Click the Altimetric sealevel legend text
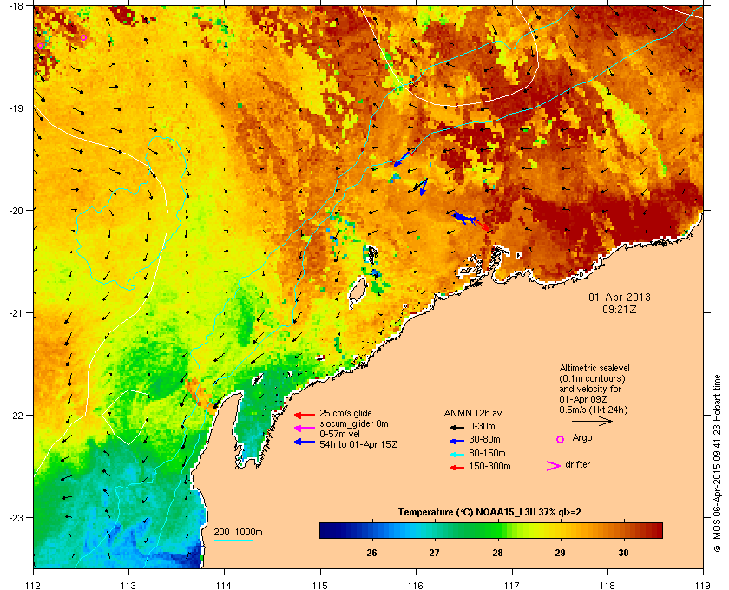The image size is (729, 590). pos(594,368)
